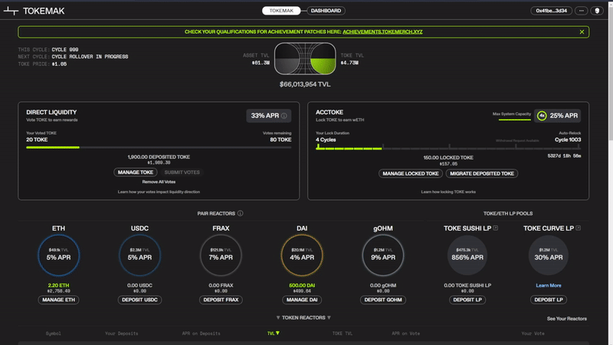The height and width of the screenshot is (345, 613).
Task: Click MIGRATE DEPOSITED TOKE button
Action: pos(482,174)
